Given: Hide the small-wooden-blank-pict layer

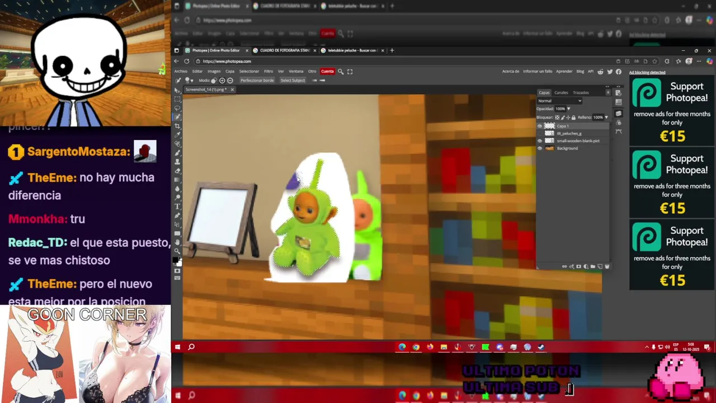Looking at the screenshot, I should click(x=540, y=141).
